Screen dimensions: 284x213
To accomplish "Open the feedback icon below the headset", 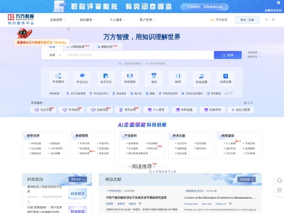I will [279, 190].
